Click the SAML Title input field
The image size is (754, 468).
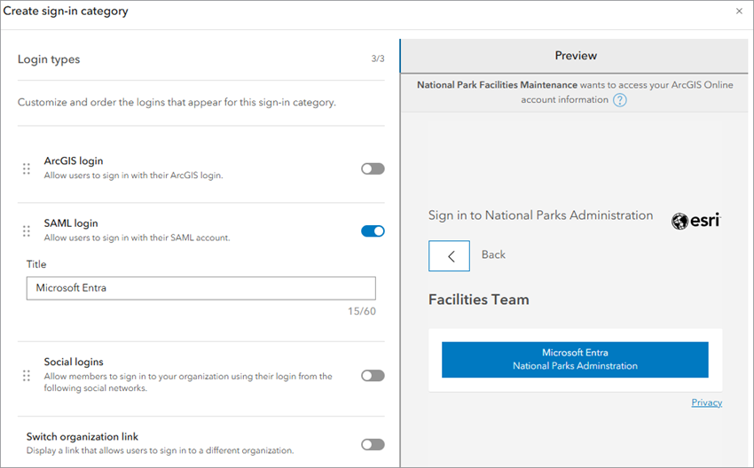point(200,288)
